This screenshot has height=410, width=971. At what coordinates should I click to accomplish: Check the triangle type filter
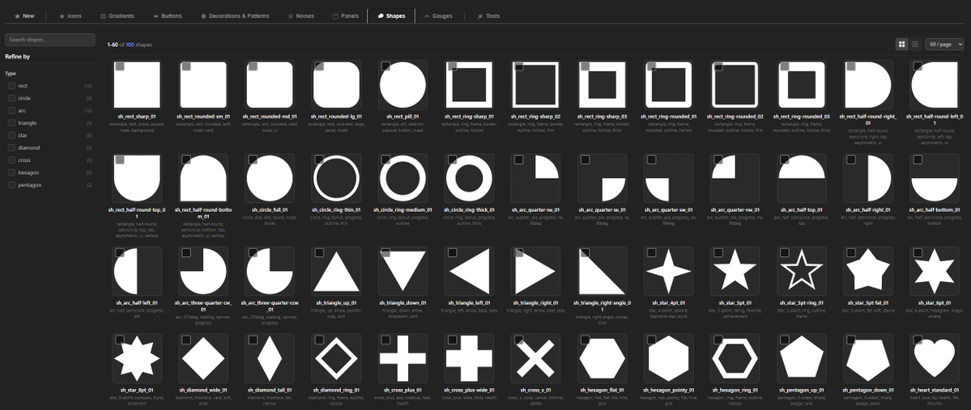click(x=12, y=123)
